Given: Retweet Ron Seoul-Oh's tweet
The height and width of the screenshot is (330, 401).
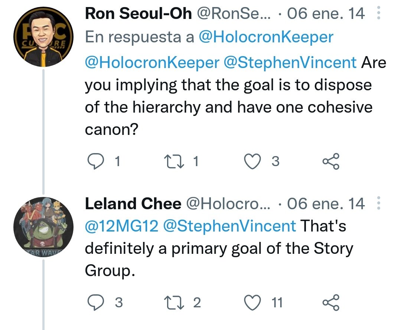Looking at the screenshot, I should click(x=174, y=161).
